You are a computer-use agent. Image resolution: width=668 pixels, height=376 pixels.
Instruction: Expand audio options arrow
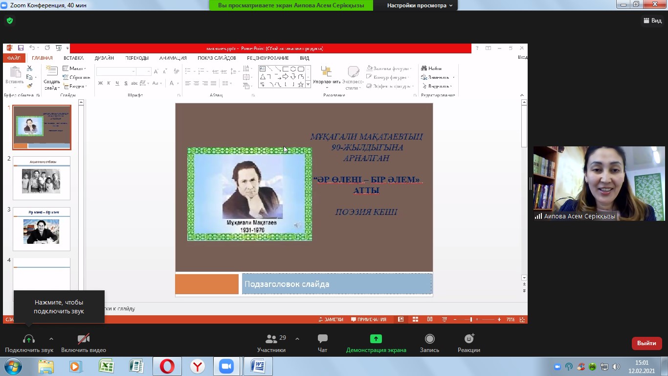tap(51, 339)
